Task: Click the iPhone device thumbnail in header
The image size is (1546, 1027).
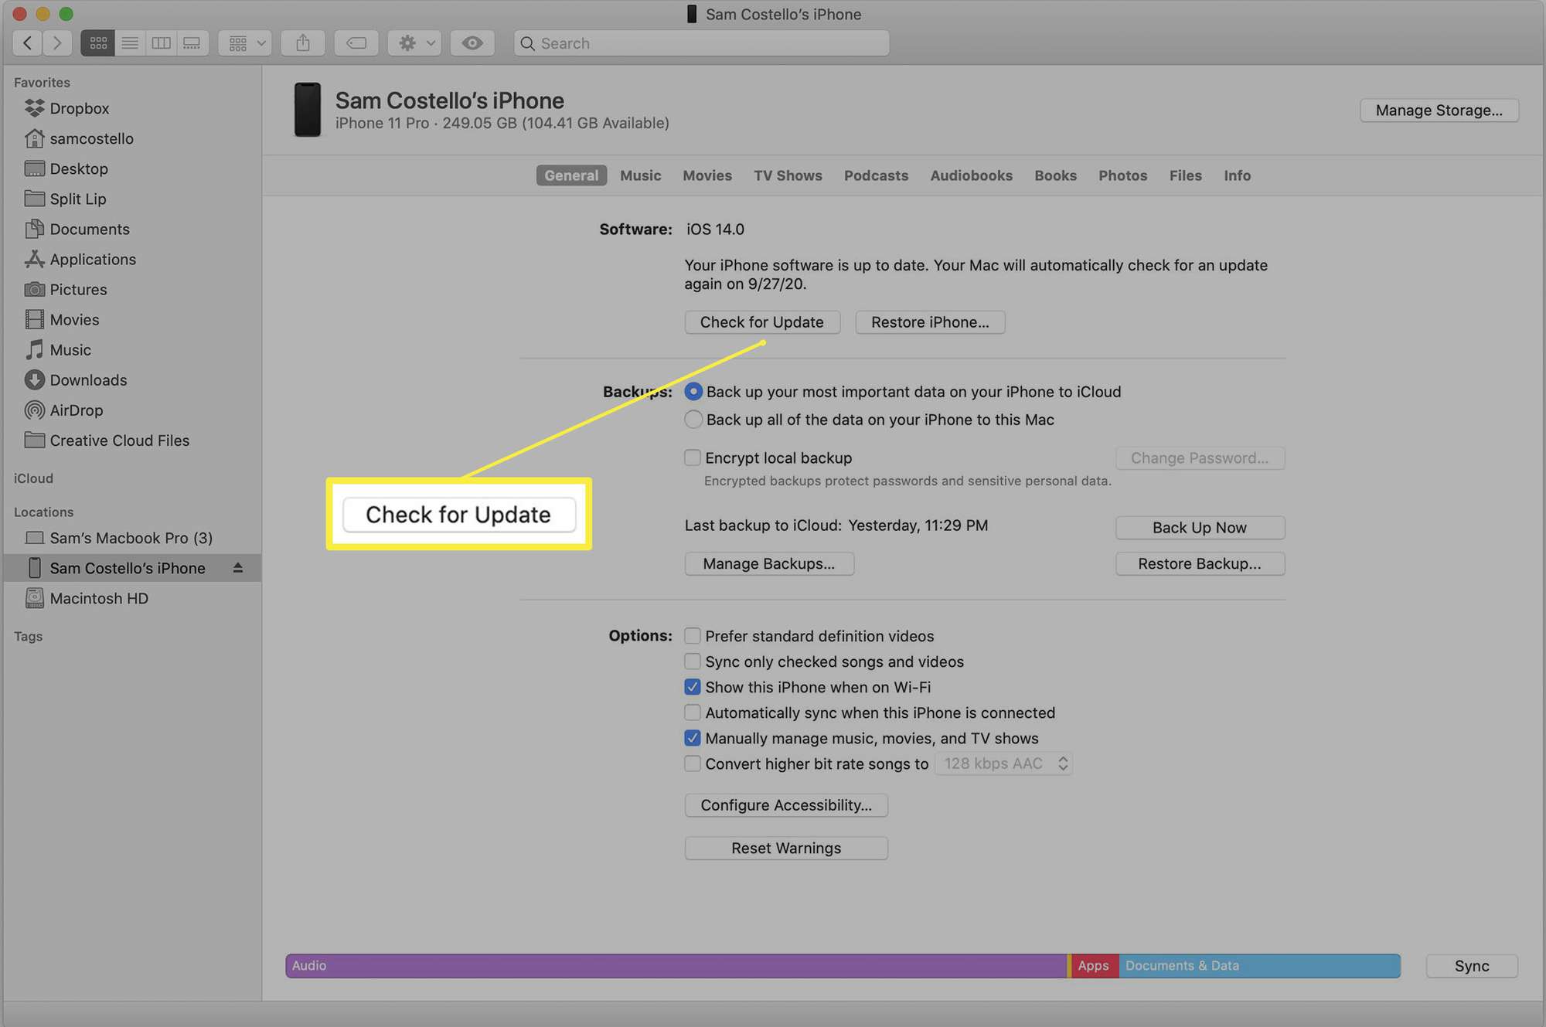Action: [308, 110]
